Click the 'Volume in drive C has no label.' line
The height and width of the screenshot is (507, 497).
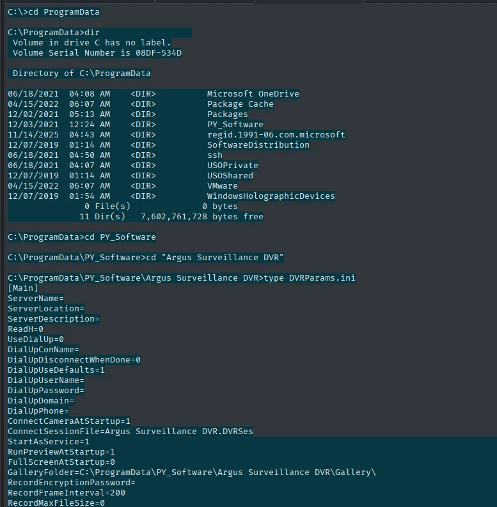click(x=91, y=43)
